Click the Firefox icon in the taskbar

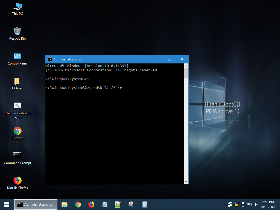tap(91, 205)
